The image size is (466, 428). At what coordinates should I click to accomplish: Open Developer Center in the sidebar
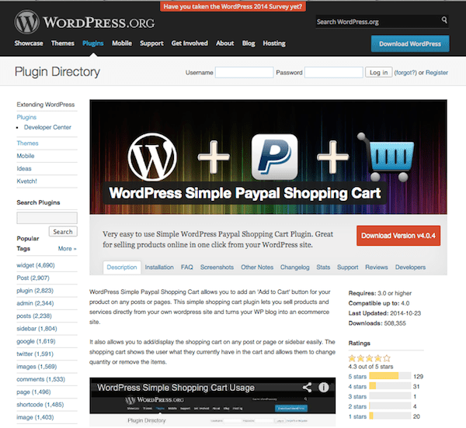tap(47, 126)
